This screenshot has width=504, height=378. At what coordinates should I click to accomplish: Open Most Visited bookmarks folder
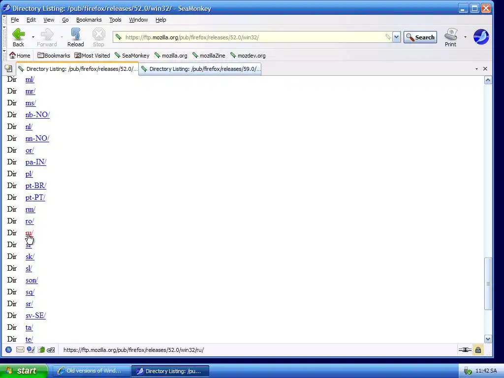[92, 56]
